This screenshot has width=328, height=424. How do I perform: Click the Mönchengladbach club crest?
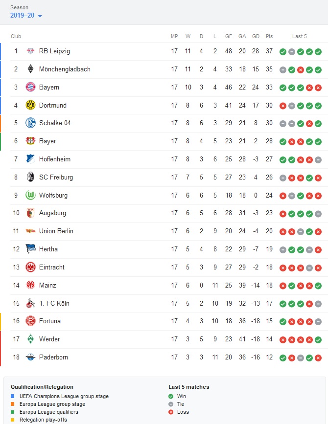30,69
